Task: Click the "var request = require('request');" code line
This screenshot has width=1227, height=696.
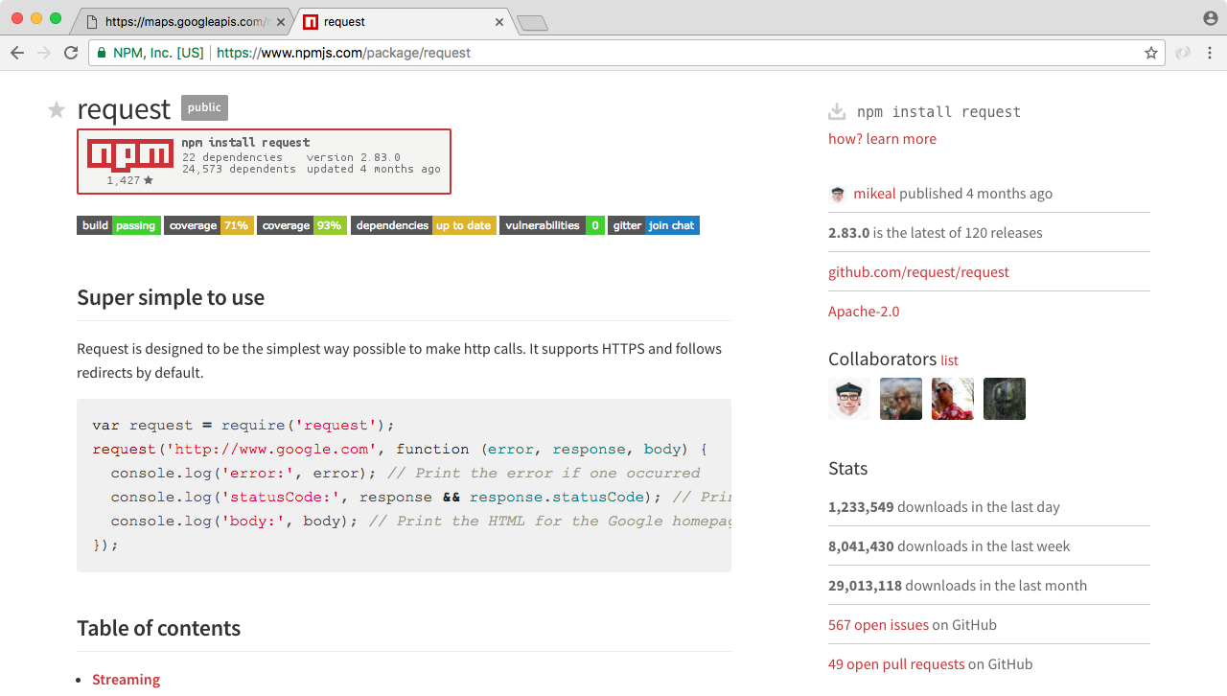Action: 243,425
